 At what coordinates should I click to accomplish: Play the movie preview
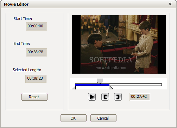pos(92,97)
